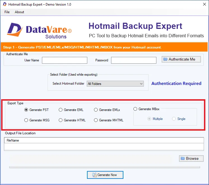Click the folder icon on Browse button

(183, 158)
